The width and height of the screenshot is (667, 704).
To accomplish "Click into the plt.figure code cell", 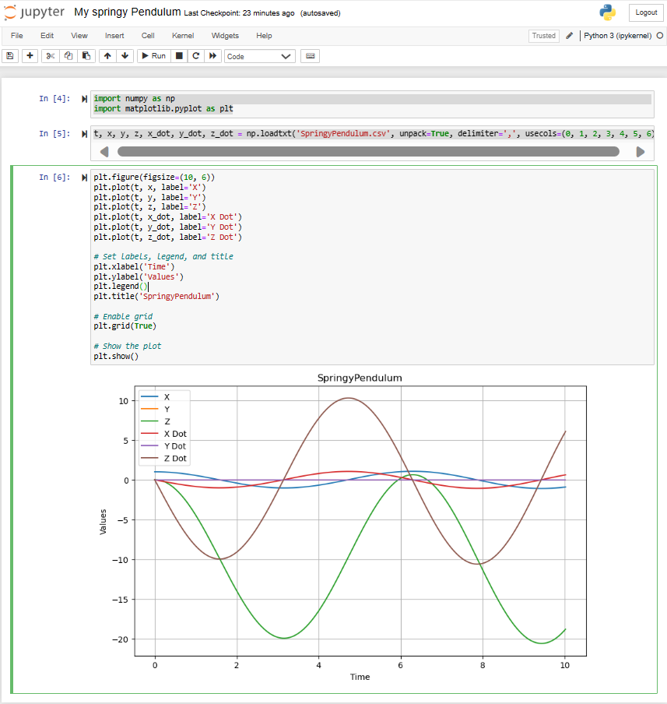I will point(372,266).
